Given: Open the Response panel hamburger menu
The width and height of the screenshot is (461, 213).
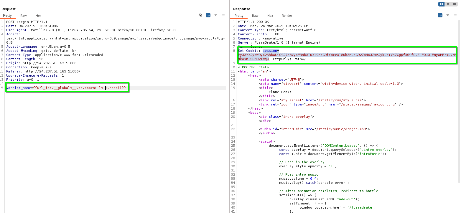Looking at the screenshot, I should point(455,15).
